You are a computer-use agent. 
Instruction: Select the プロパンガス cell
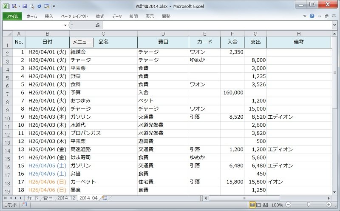[103, 133]
